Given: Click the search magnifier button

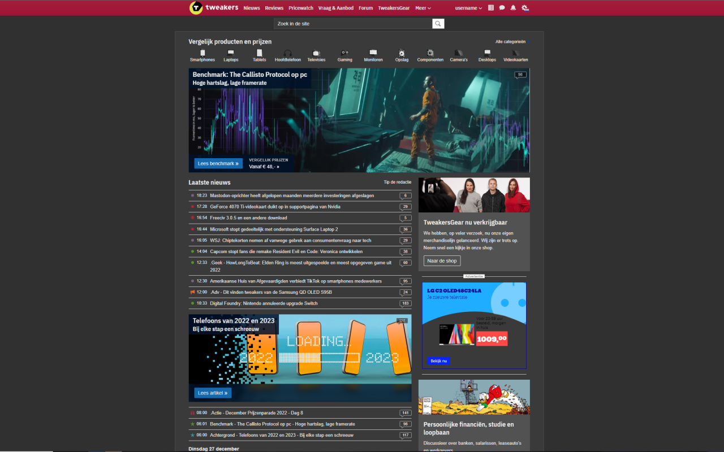Looking at the screenshot, I should click(x=438, y=24).
